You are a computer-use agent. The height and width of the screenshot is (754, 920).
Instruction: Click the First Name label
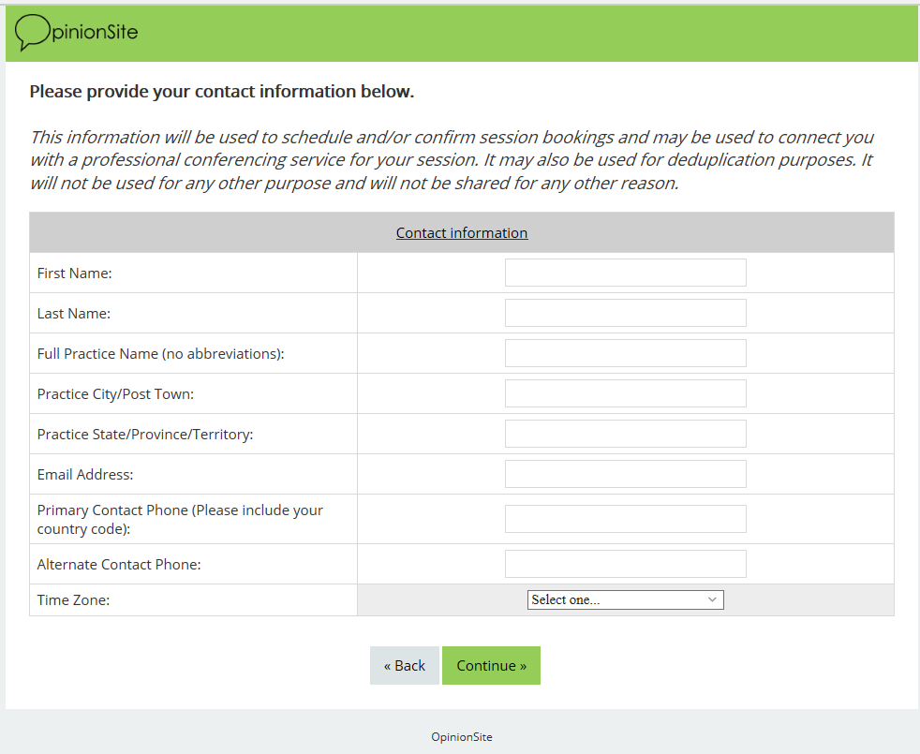tap(75, 274)
